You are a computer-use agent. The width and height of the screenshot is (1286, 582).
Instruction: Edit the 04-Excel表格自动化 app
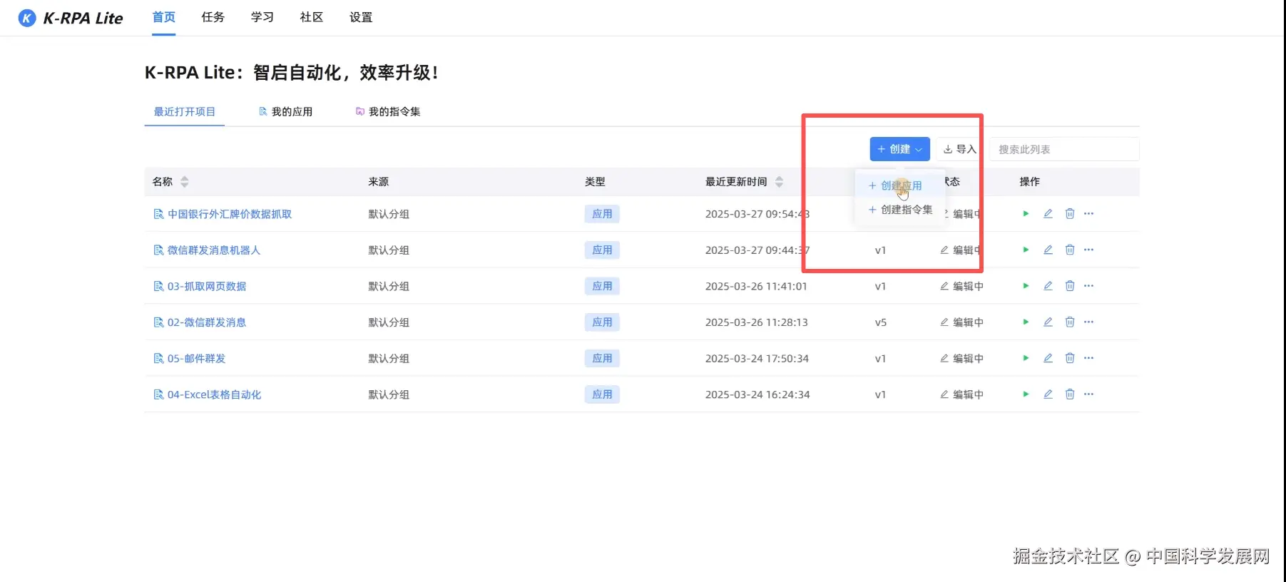tap(1048, 394)
